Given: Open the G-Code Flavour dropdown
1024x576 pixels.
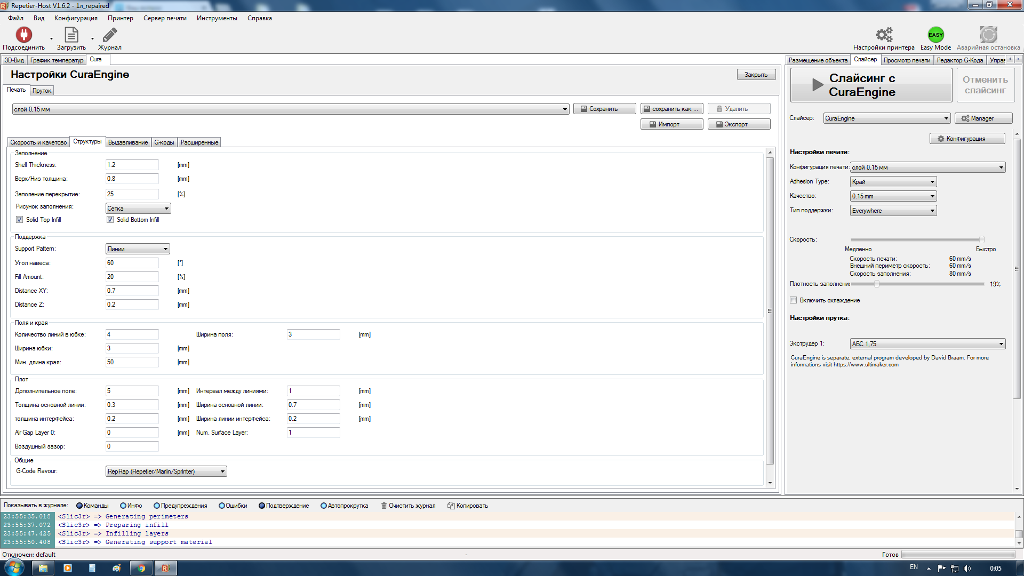Looking at the screenshot, I should (166, 471).
